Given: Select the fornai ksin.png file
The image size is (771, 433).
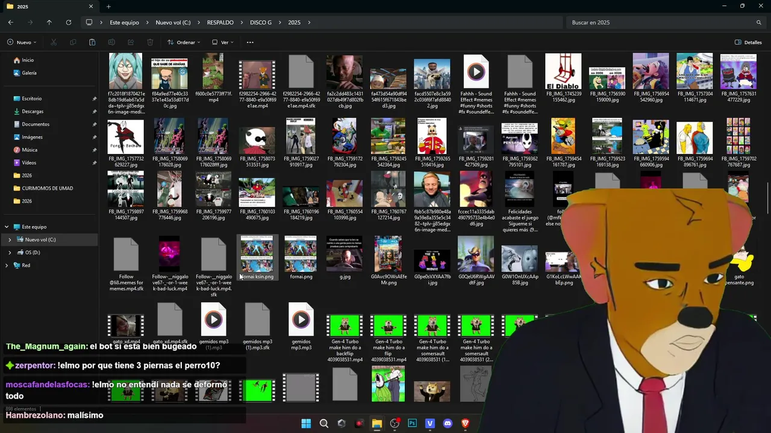Looking at the screenshot, I should (257, 257).
